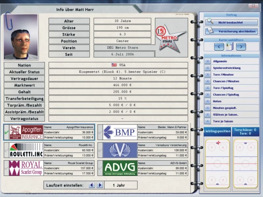Click the Versekura Kosten/Jahr 108.000 € value

[180, 150]
